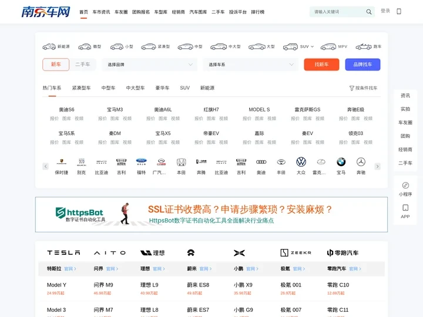423x317 pixels.
Task: Click the Tesla logo
Action: point(63,252)
